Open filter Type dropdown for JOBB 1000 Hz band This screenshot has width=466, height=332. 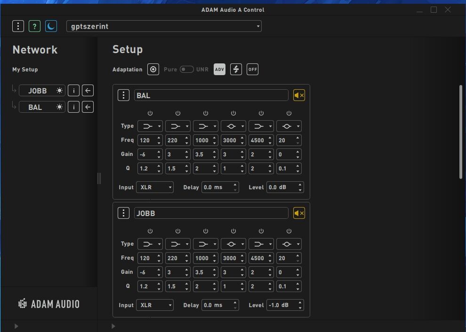point(206,244)
